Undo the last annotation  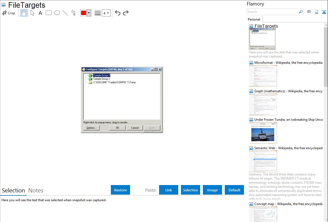(117, 13)
